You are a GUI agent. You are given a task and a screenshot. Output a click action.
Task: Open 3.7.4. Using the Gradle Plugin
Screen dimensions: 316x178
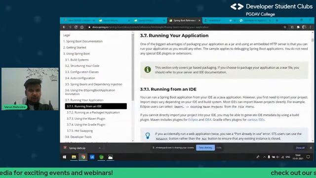(86, 125)
